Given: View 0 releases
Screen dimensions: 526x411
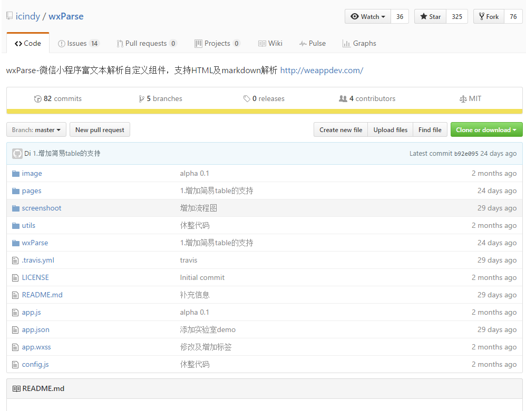Looking at the screenshot, I should pos(264,98).
